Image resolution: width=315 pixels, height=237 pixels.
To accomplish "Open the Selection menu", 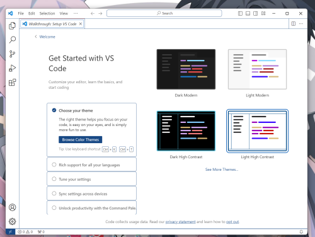I will 47,13.
